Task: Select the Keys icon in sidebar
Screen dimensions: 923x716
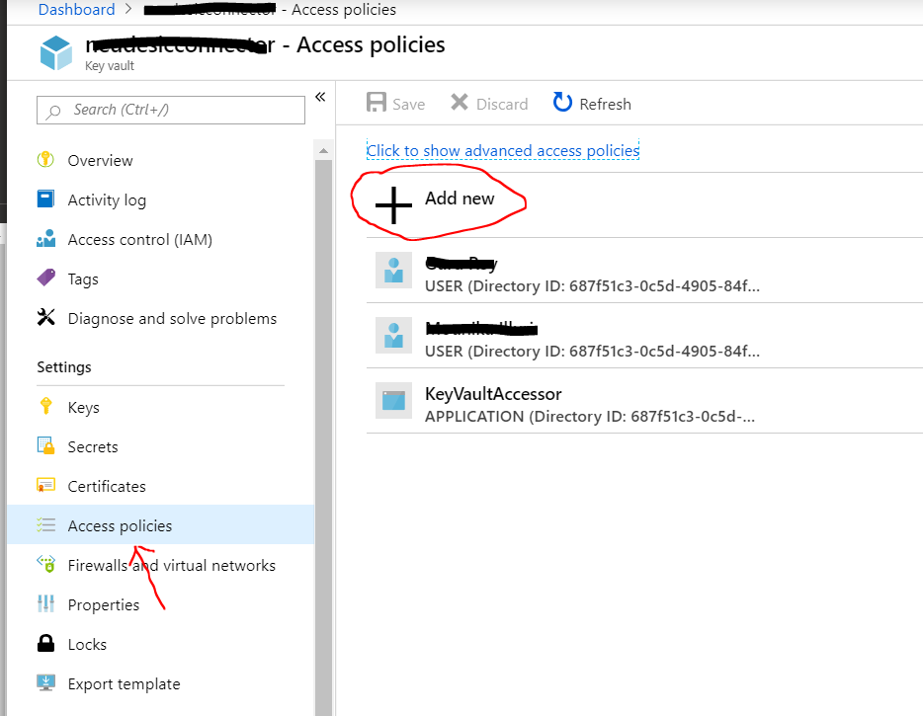Action: click(x=45, y=407)
